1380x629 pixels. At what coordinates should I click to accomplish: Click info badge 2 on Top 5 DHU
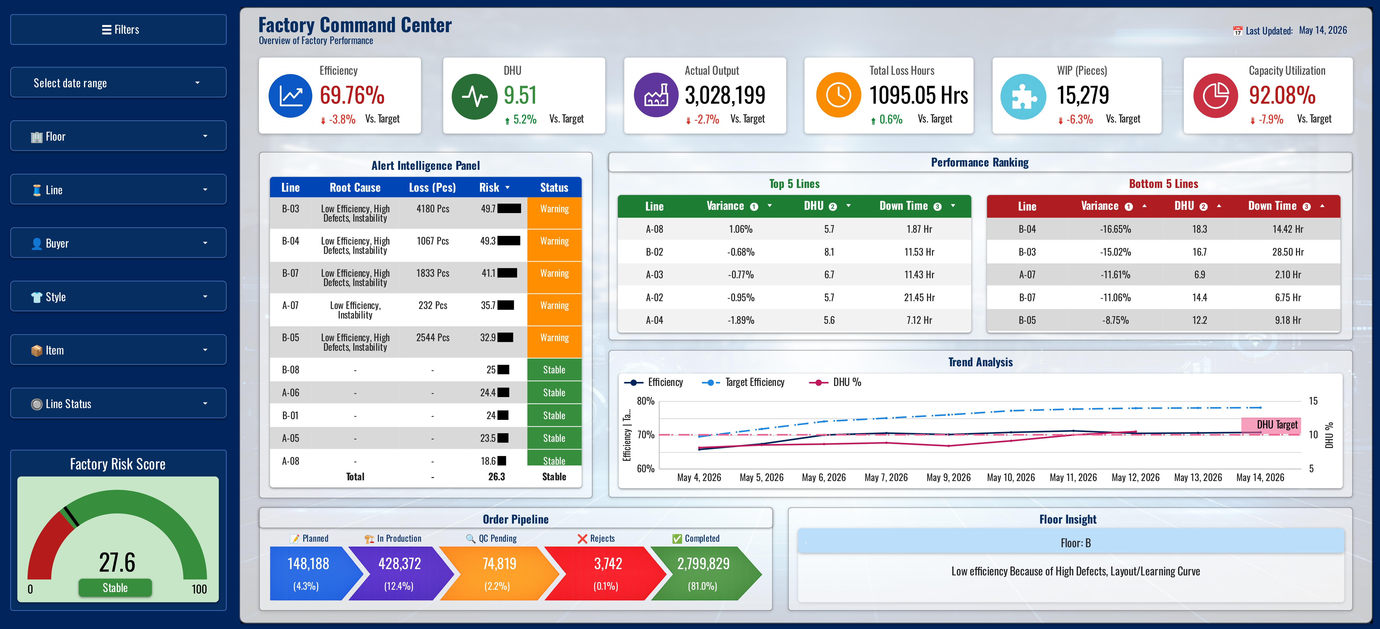point(832,207)
